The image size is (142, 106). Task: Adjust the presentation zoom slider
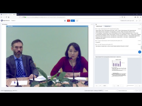[x=130, y=86]
